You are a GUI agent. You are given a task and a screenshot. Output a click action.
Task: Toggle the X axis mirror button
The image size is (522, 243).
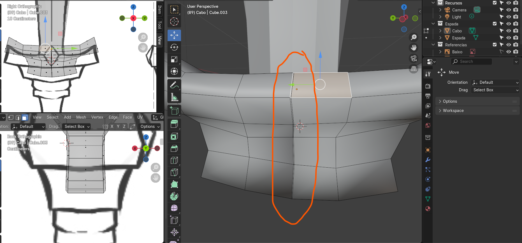point(112,127)
